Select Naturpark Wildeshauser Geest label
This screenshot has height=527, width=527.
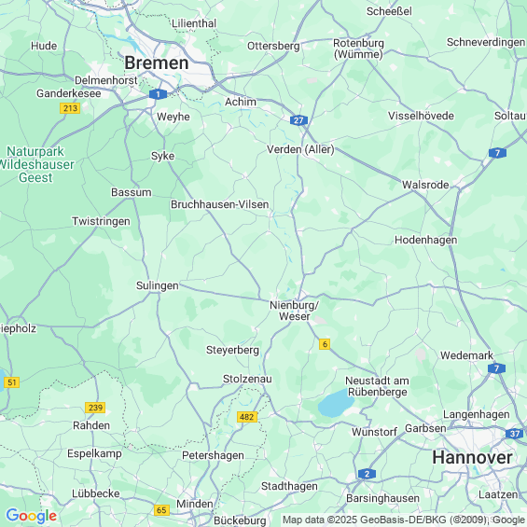pos(36,165)
